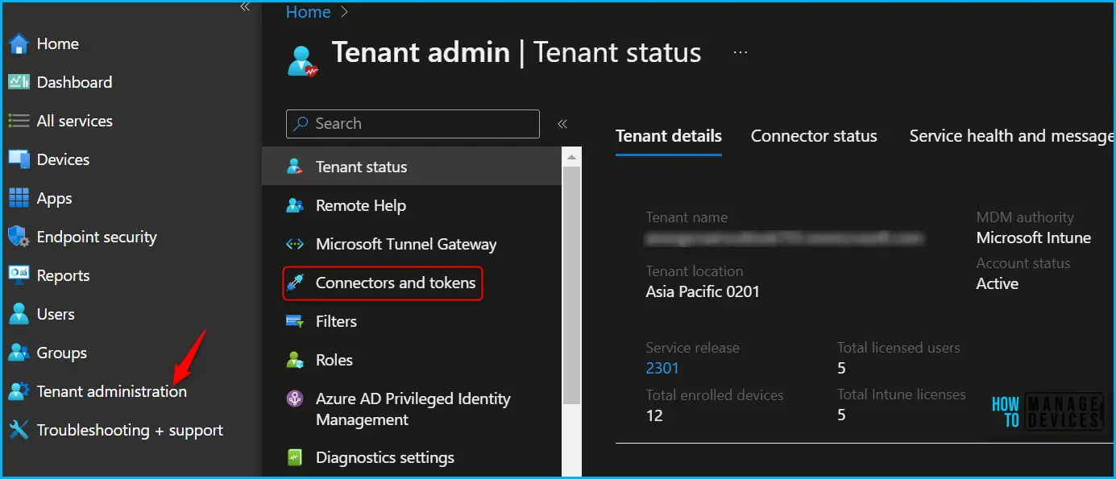
Task: Open the Devices icon in sidebar
Action: (19, 159)
